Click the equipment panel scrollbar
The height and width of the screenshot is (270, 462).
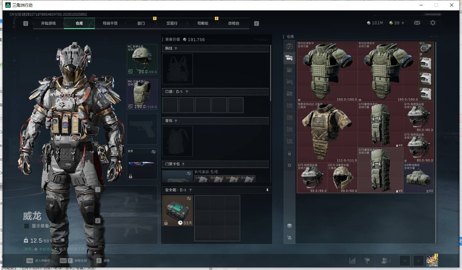coord(270,73)
